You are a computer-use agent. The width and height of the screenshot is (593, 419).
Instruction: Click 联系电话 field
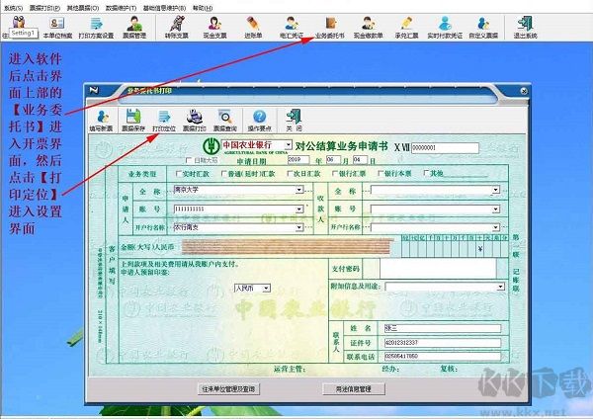[443, 356]
